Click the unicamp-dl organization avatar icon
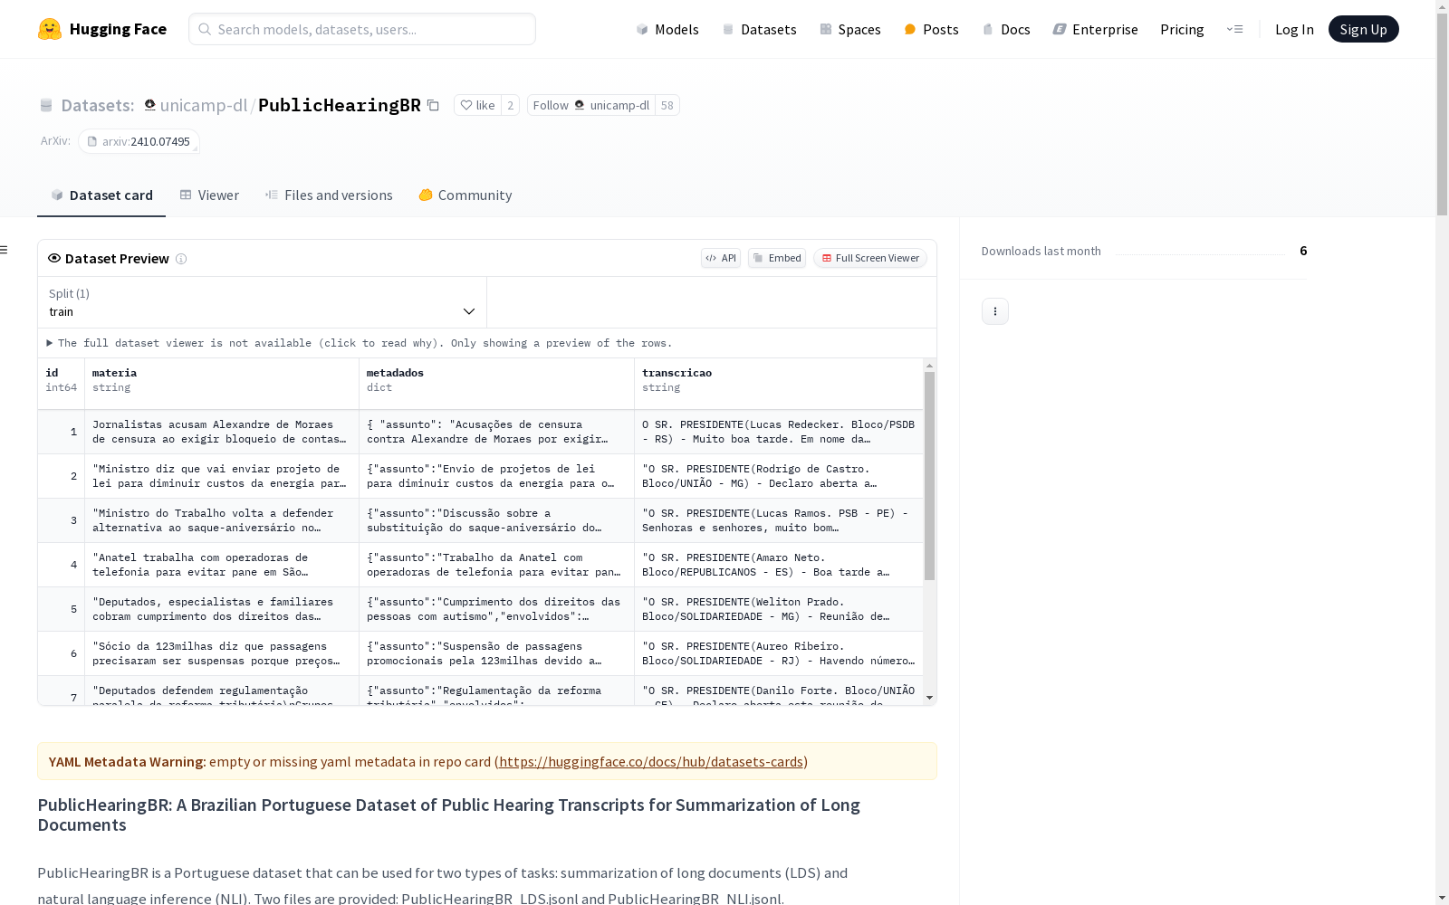The height and width of the screenshot is (905, 1449). point(150,105)
